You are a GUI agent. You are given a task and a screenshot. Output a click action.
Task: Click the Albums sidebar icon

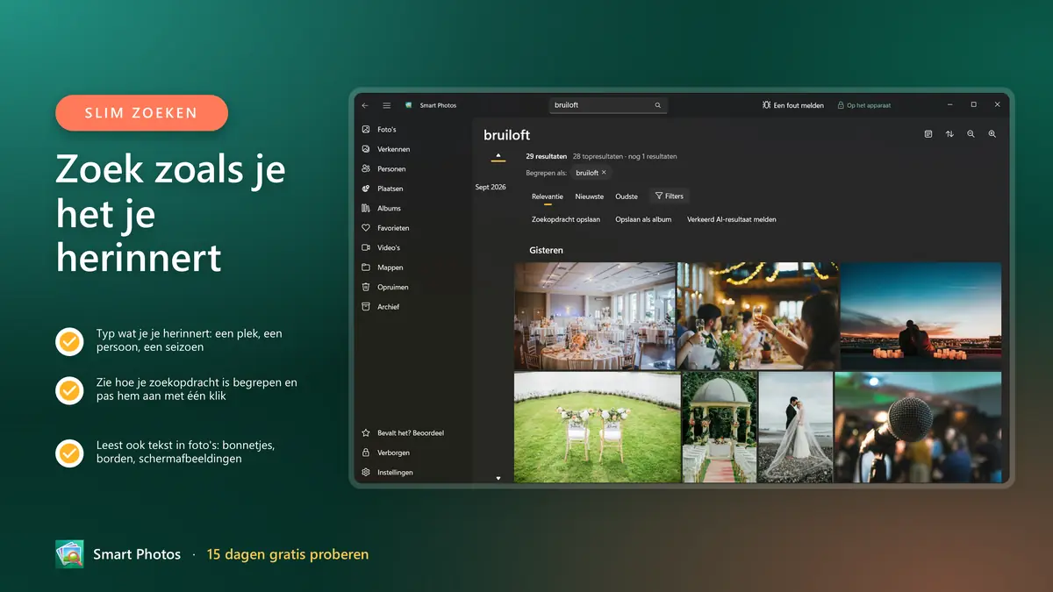366,208
